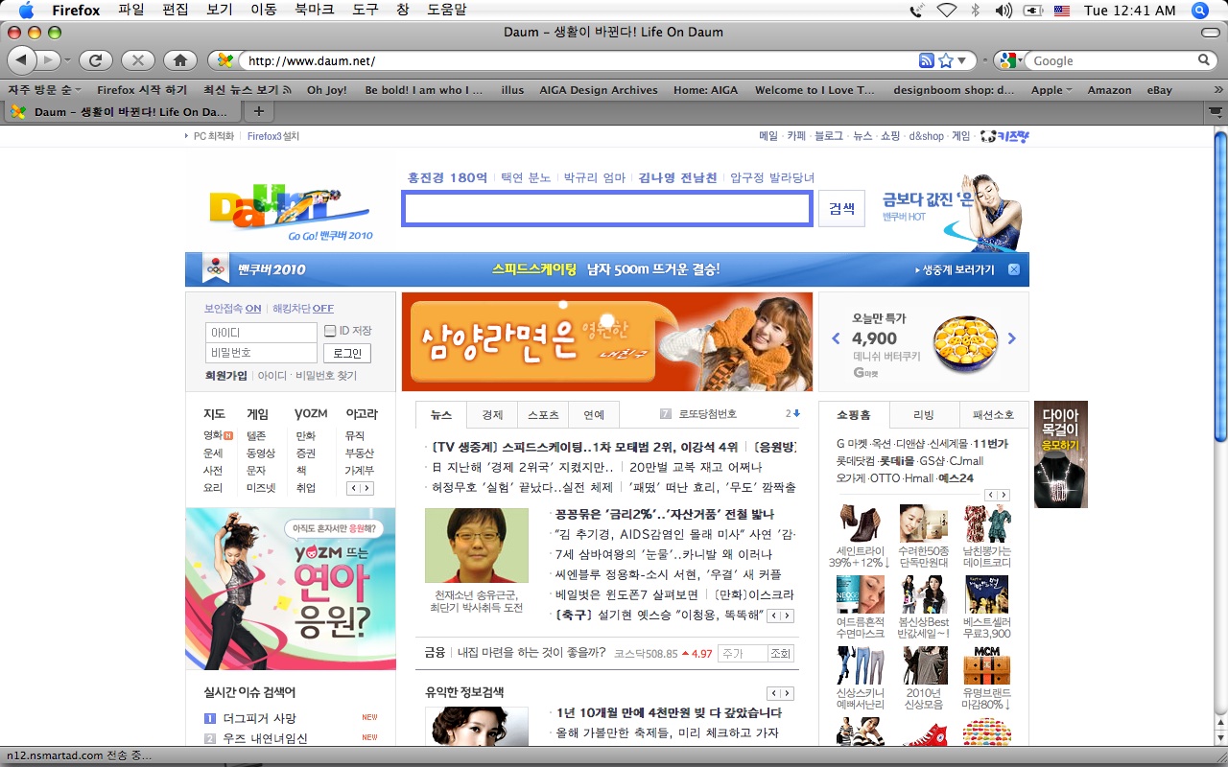
Task: Click the eBay bookmark
Action: (x=1159, y=90)
